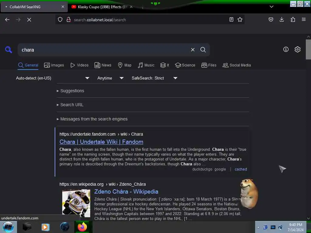Viewport: 311px width, 233px height.
Task: Open the tracking protection shield icon
Action: click(x=60, y=20)
